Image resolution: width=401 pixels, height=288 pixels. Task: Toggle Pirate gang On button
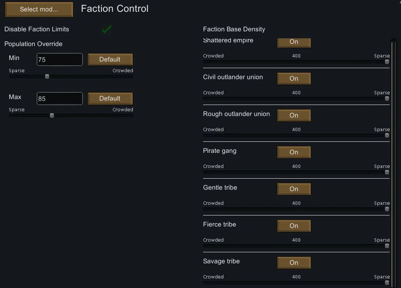pyautogui.click(x=294, y=152)
